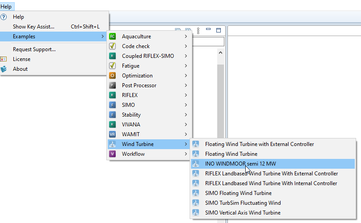361x223 pixels.
Task: Click the WAMIT category icon
Action: coord(113,134)
